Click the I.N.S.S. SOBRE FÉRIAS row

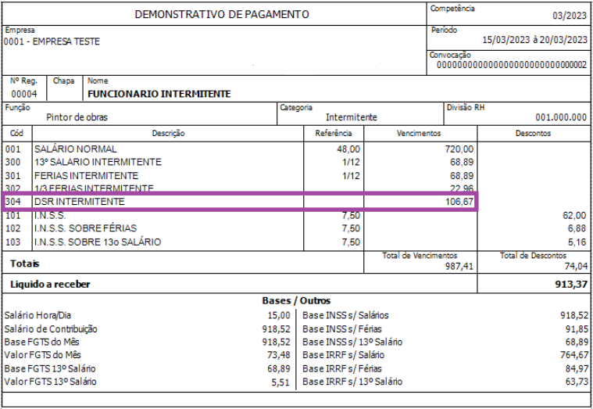point(296,228)
